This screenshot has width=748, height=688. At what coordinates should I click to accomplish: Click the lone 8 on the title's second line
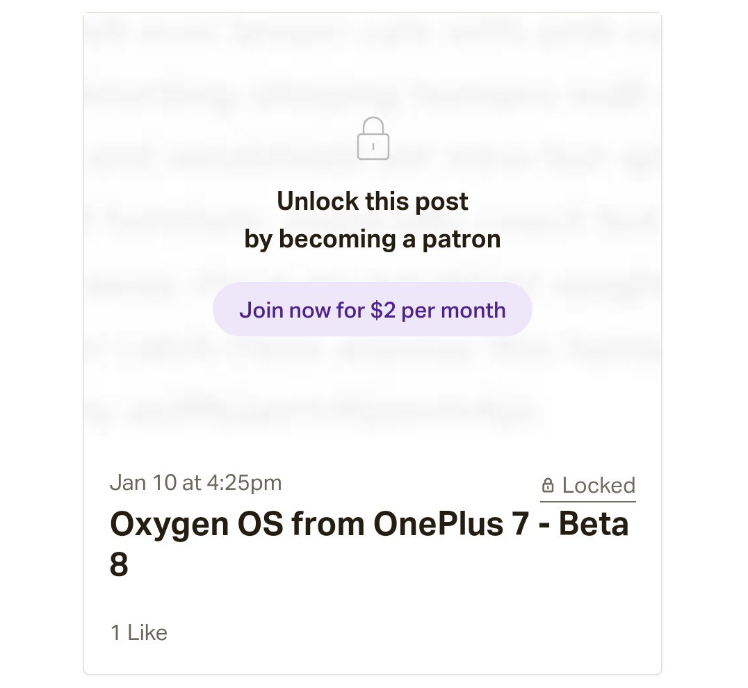(x=119, y=564)
